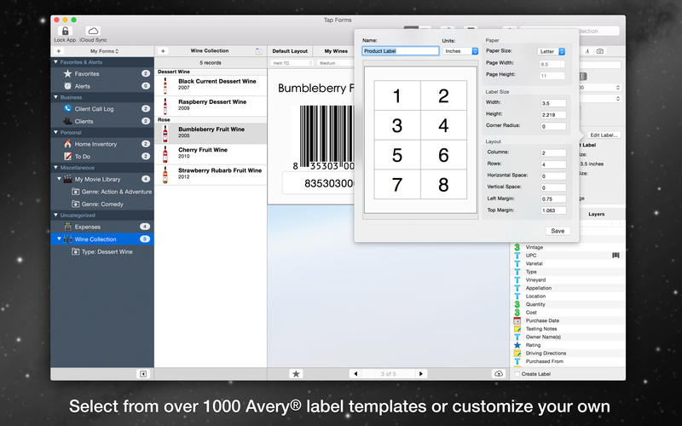682x426 pixels.
Task: Click the Edit Label... button
Action: coord(604,135)
